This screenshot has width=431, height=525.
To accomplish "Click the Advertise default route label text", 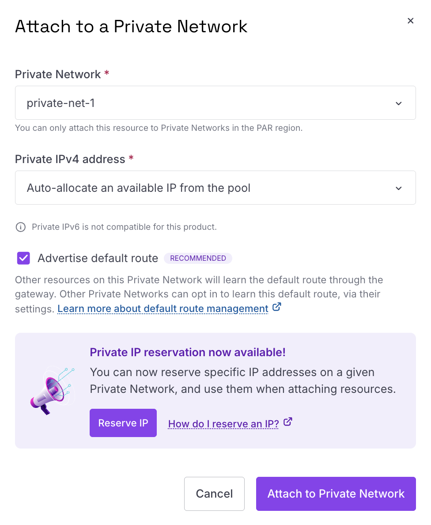I will click(x=98, y=258).
